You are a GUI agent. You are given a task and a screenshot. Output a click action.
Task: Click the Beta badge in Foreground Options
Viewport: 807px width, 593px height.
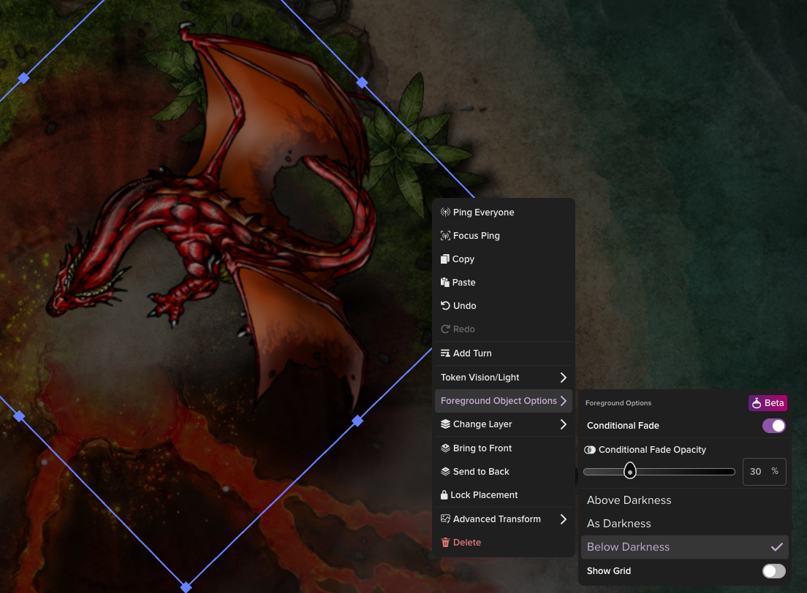pos(768,402)
